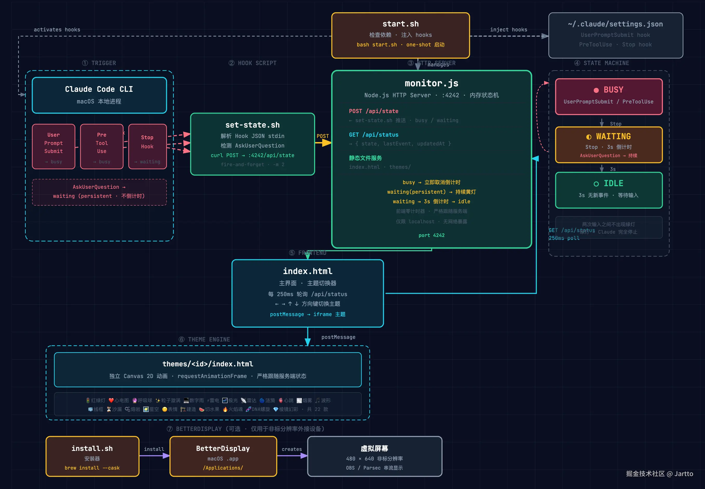Pick the DNA helix icon beside DNA螺旋

click(x=248, y=409)
